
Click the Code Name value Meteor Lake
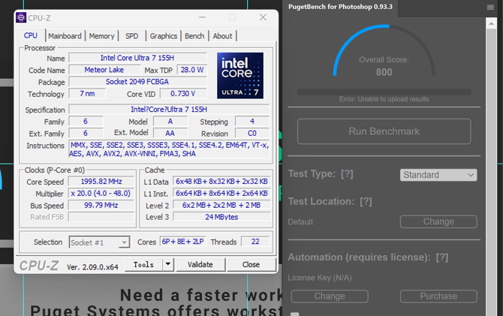pos(104,70)
